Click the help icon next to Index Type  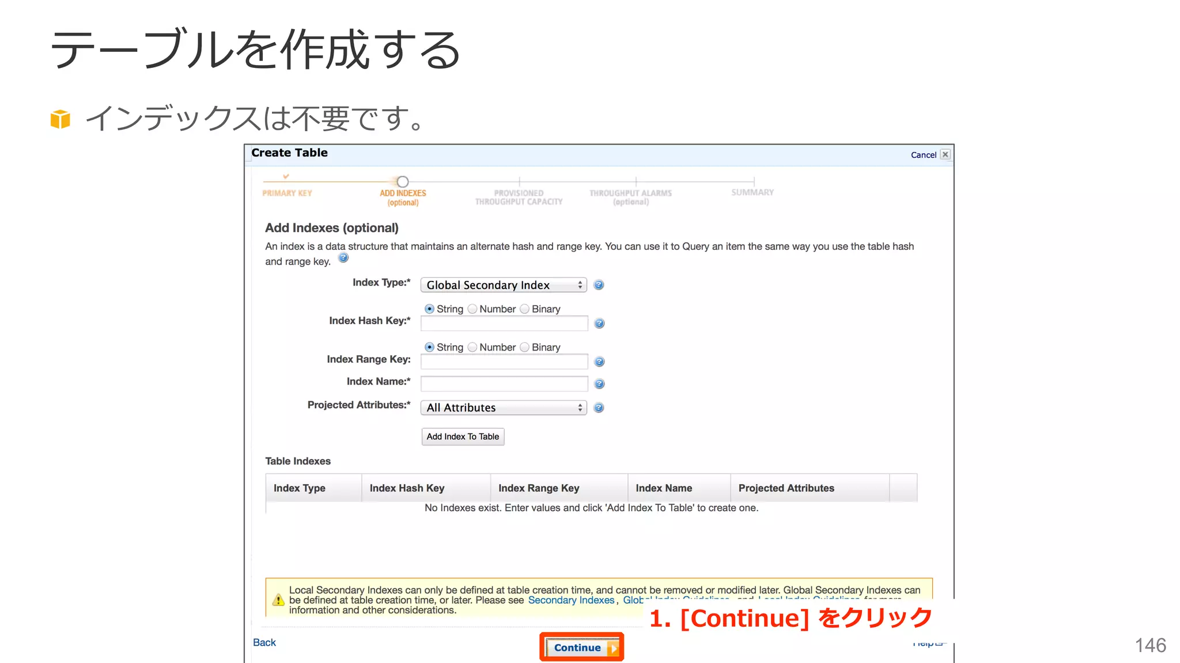point(599,285)
